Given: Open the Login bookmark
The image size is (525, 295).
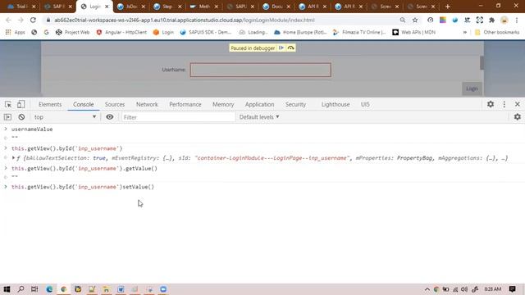Looking at the screenshot, I should coord(163,33).
